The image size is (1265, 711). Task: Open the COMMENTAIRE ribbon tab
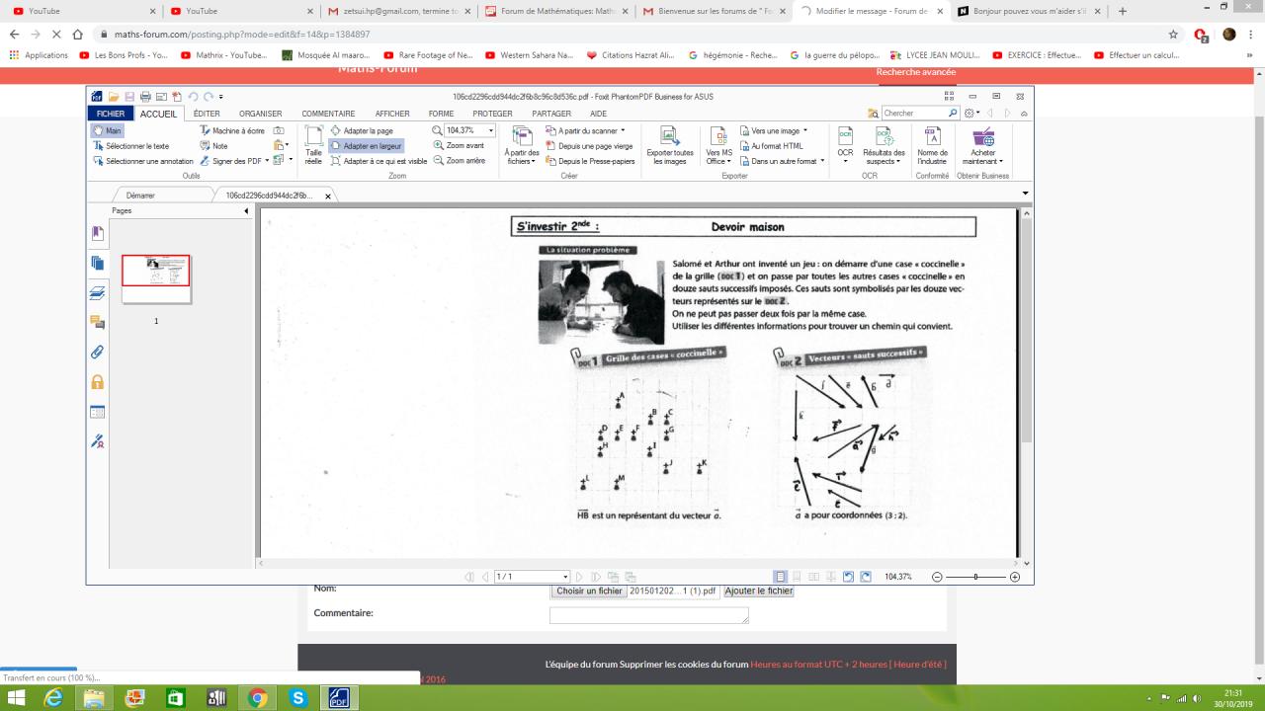[x=328, y=114]
